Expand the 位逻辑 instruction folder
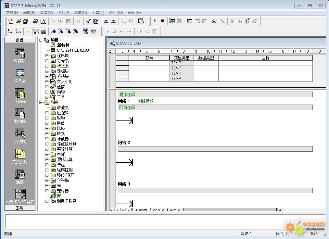 point(47,113)
